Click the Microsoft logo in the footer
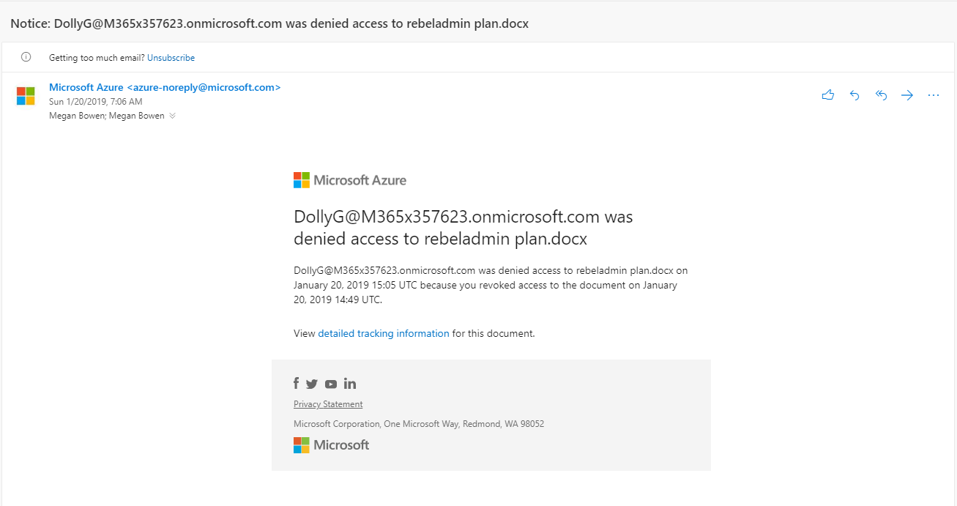The image size is (957, 506). point(332,444)
